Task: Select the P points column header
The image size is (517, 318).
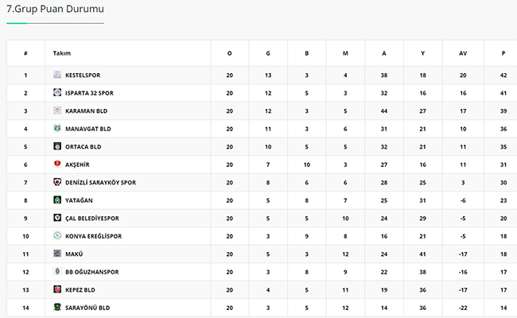Action: coord(503,53)
